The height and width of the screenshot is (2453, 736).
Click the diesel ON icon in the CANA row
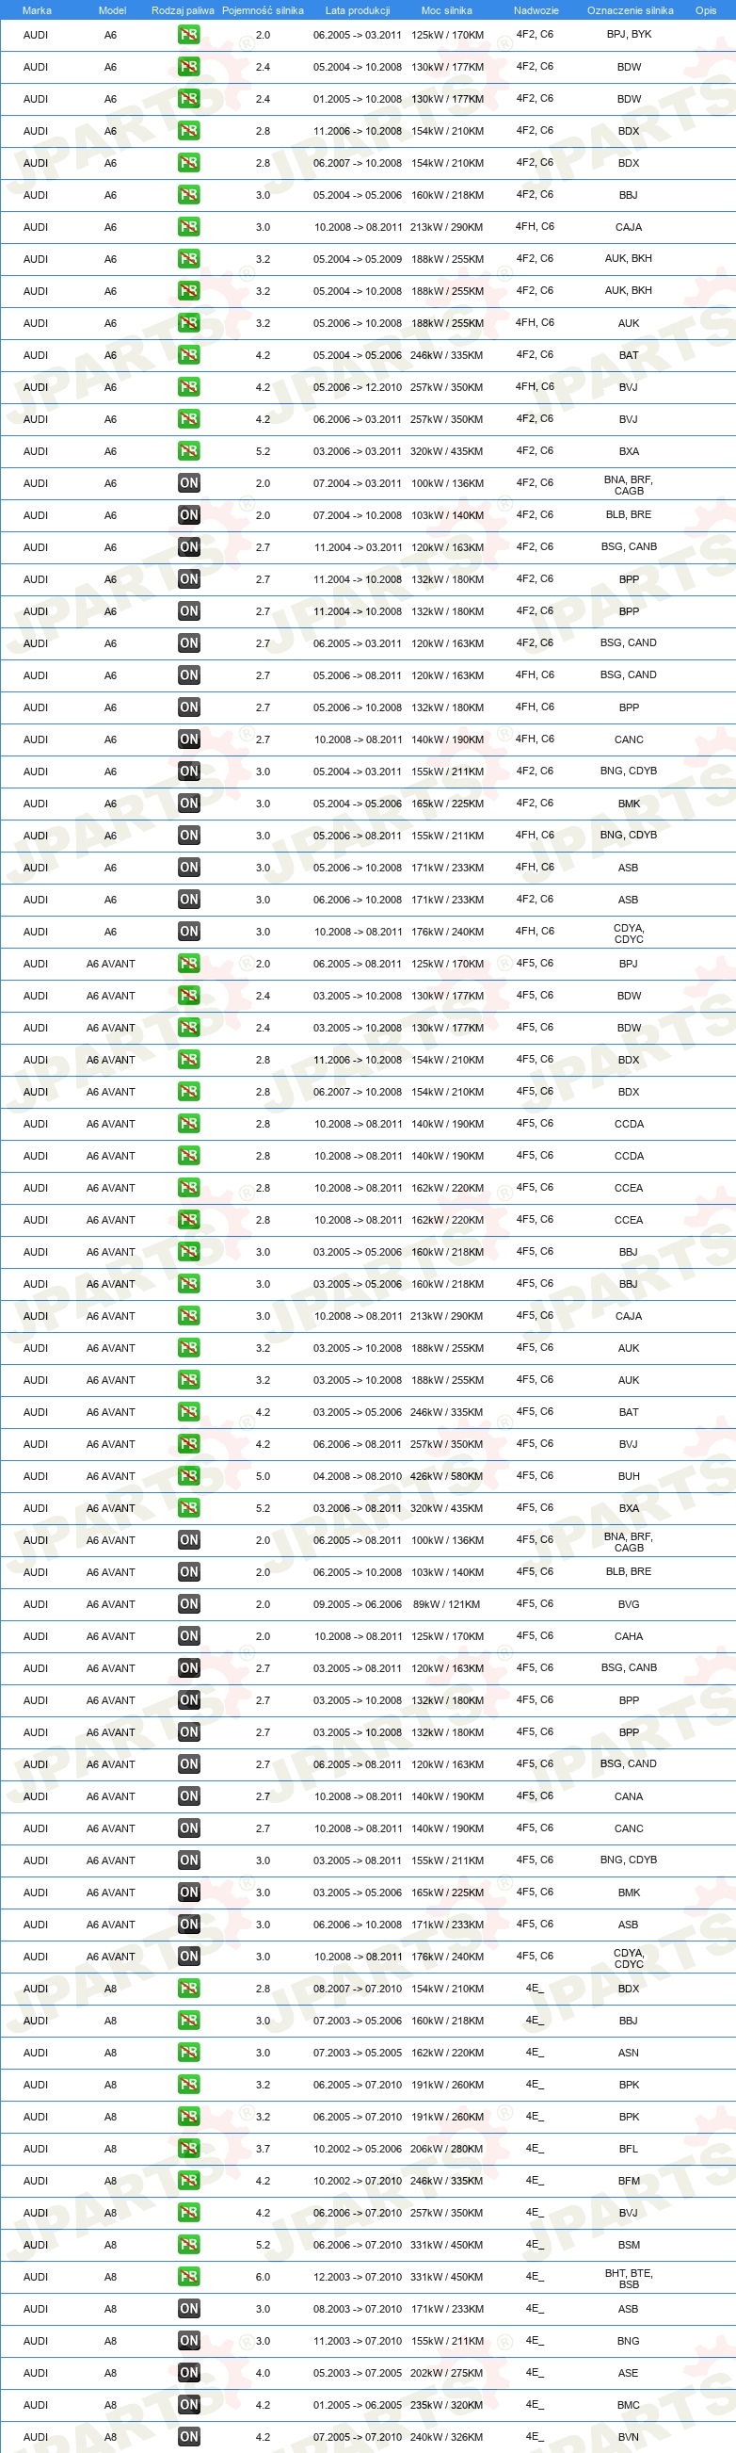click(x=188, y=1795)
